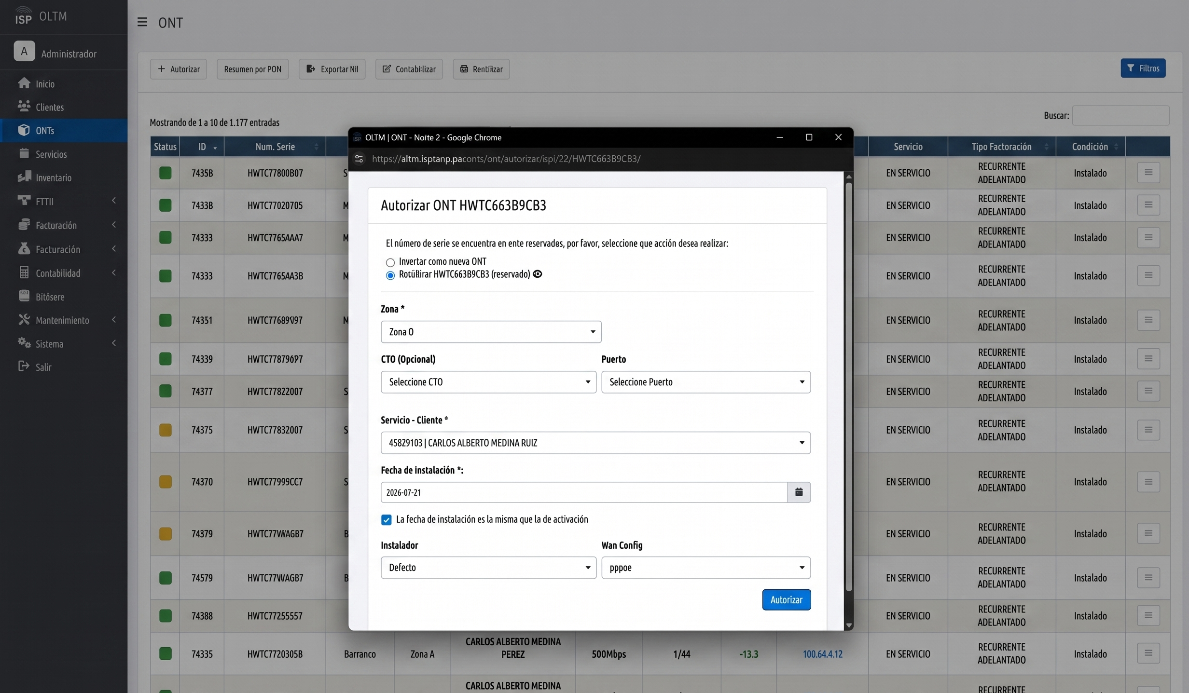
Task: Click the blue Autorizar submit button
Action: click(x=786, y=599)
